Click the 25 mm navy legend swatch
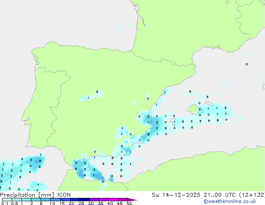The width and height of the screenshot is (265, 205). coord(84,200)
